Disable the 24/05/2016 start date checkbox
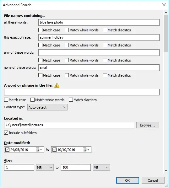This screenshot has width=169, height=188. [7, 149]
